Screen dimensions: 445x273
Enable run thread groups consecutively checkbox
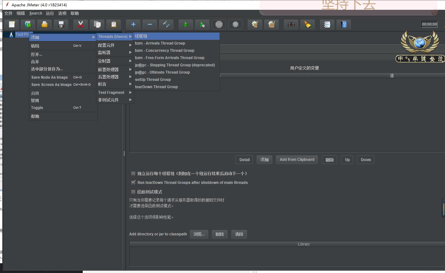tap(133, 173)
